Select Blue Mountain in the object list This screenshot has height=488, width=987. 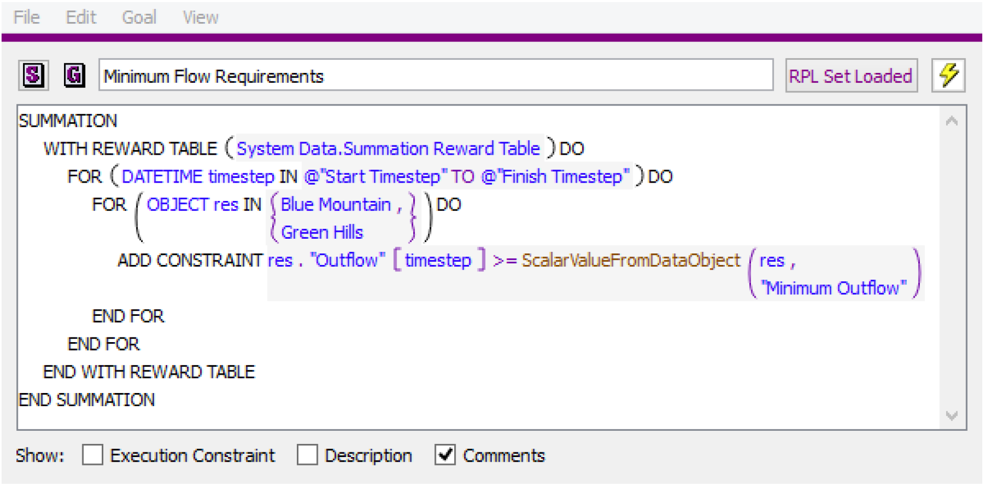336,204
